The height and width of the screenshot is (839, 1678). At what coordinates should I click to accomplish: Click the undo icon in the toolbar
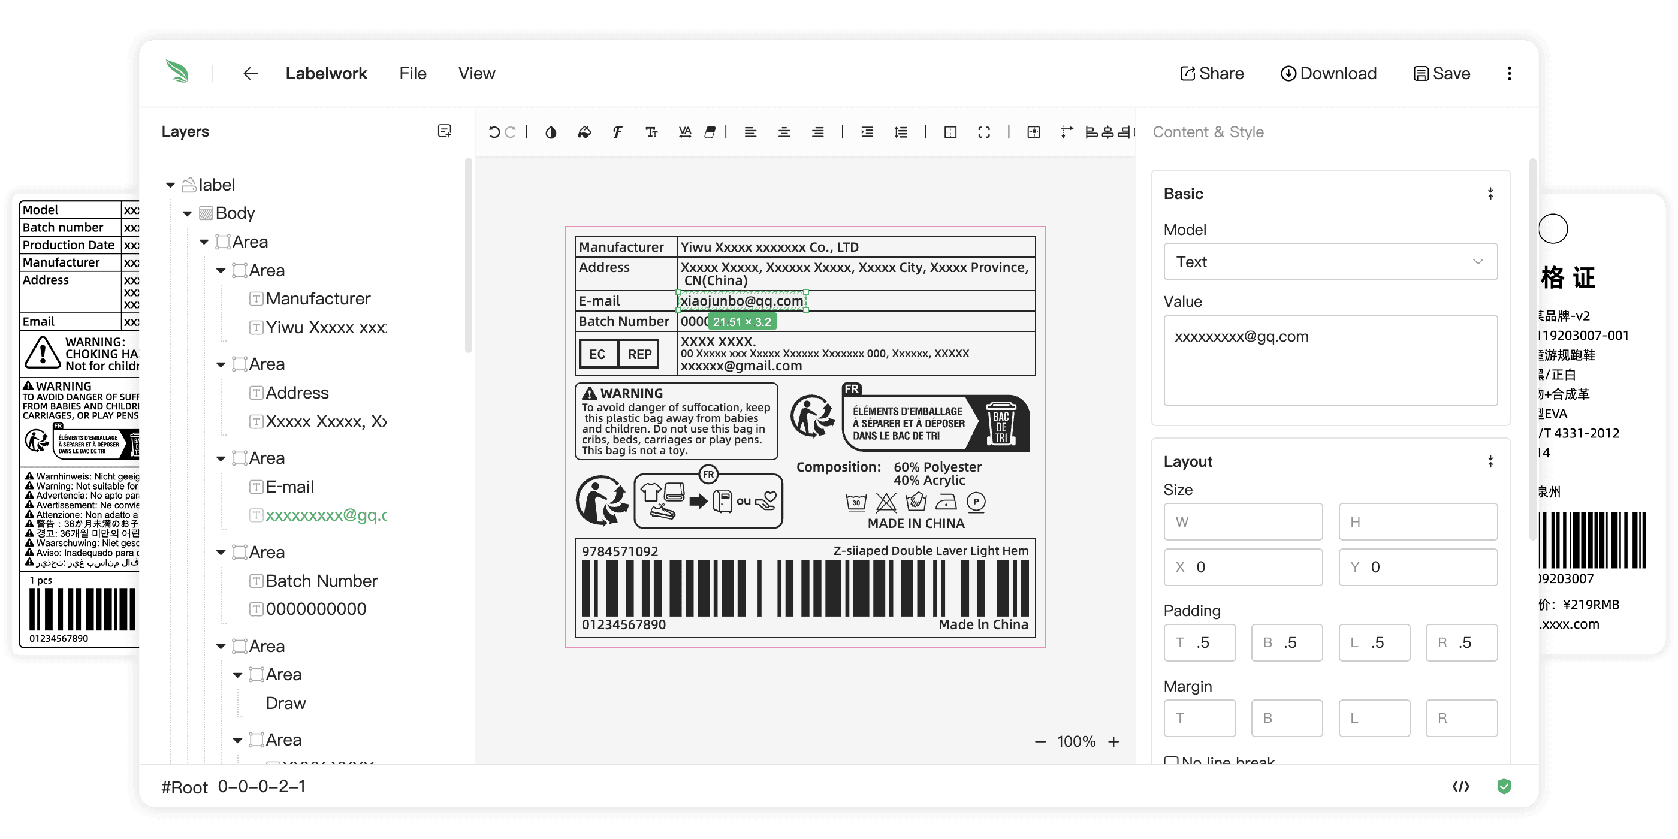pos(494,132)
